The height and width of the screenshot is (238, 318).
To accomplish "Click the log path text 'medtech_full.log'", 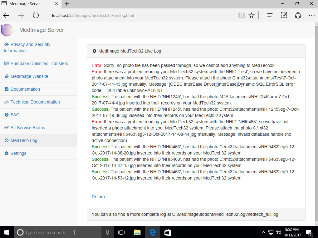I will point(262,215).
